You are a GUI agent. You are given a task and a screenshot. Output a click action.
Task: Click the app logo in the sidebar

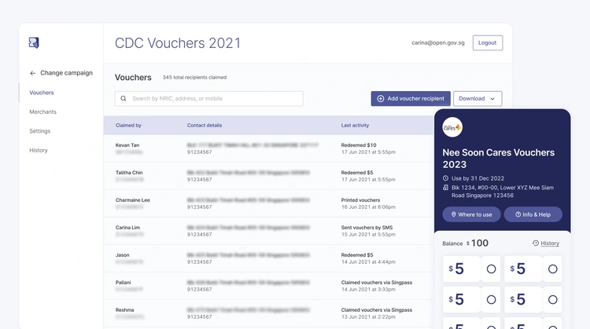coord(34,43)
